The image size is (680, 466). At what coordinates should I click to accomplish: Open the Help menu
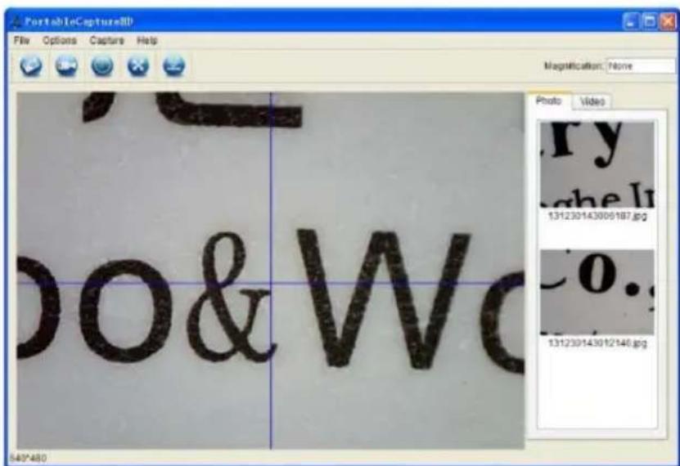[147, 41]
